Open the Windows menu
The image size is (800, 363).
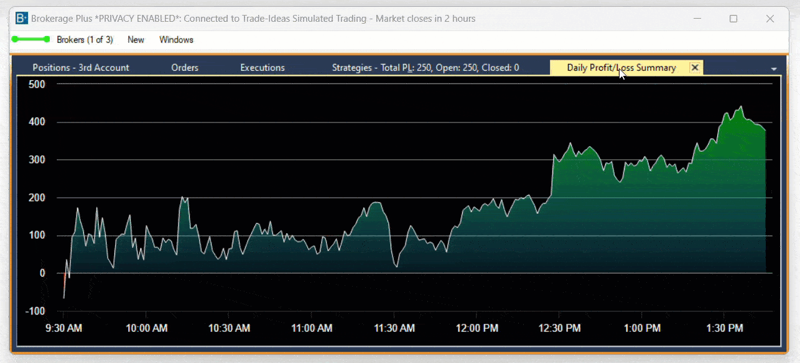(x=176, y=40)
